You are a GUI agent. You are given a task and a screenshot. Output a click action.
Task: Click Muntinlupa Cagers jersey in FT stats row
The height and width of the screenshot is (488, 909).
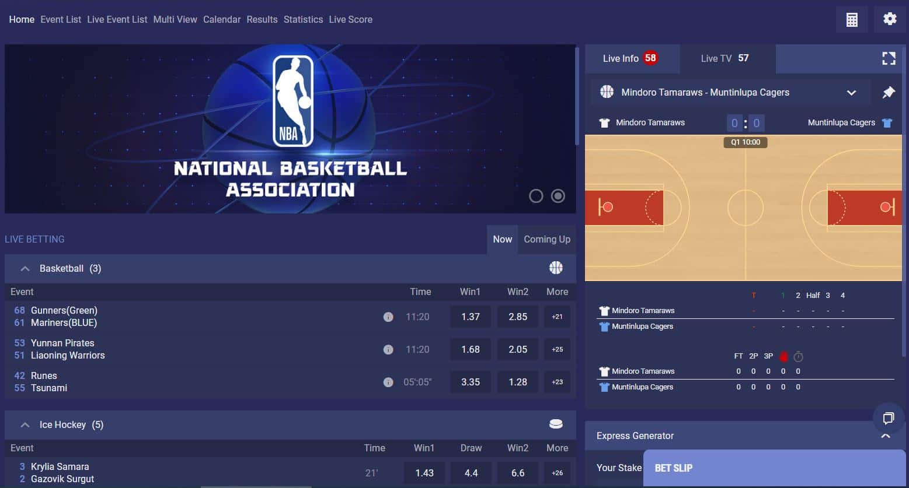(x=604, y=387)
